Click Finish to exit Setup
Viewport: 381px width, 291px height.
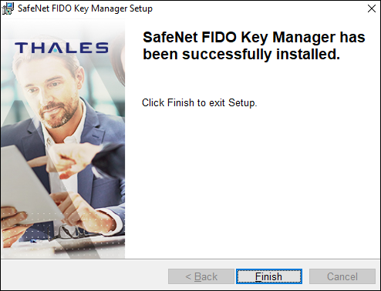[269, 276]
